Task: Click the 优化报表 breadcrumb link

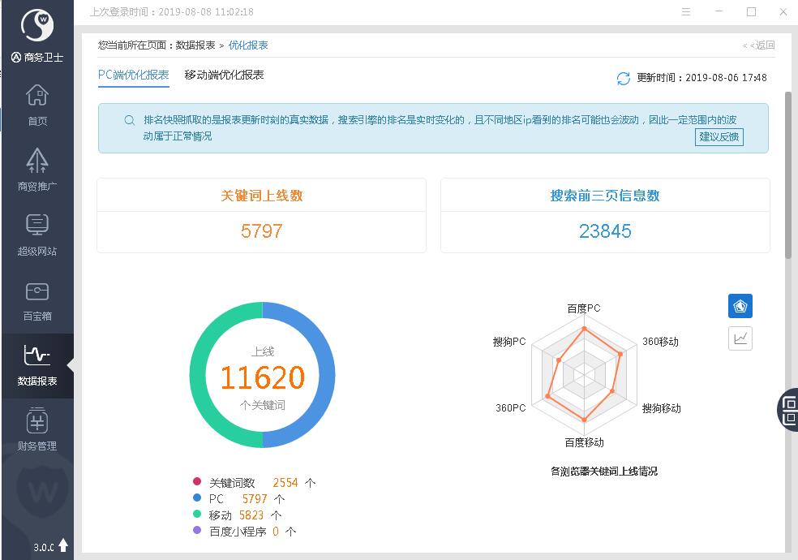Action: [x=248, y=45]
